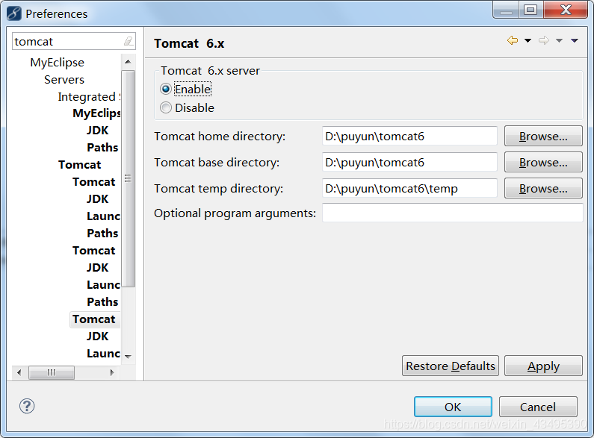Click the forward navigation arrow icon
Screen dimensions: 594x438
(544, 40)
